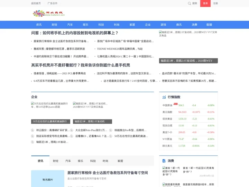Open 资讯 in the blue navigation bar

coord(39,25)
